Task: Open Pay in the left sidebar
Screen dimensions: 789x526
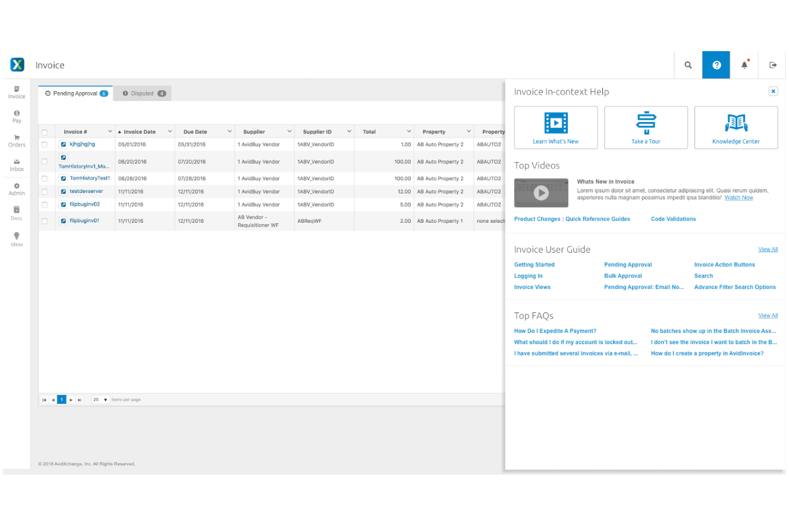Action: tap(17, 117)
